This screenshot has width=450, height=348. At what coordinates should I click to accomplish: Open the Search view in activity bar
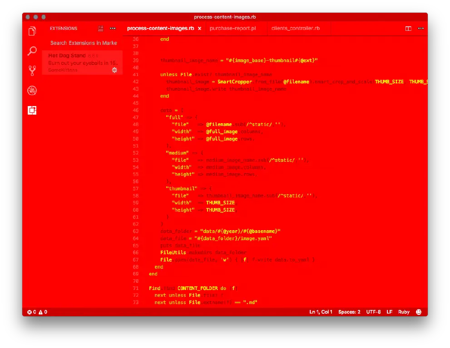(x=32, y=51)
